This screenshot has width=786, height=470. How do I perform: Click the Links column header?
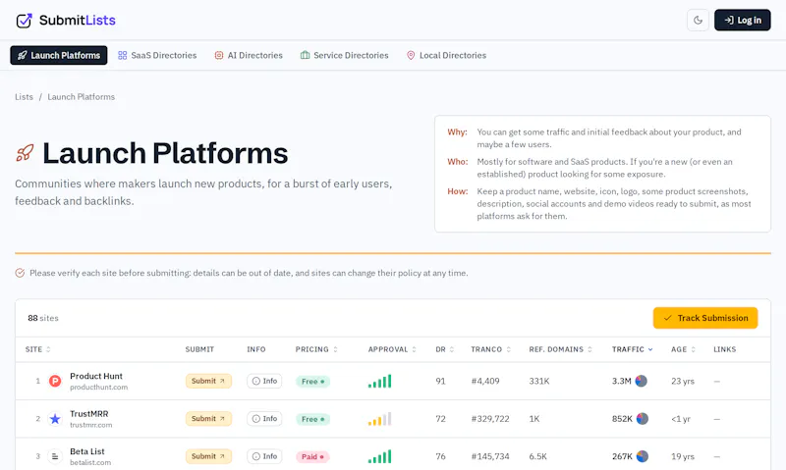pyautogui.click(x=725, y=349)
